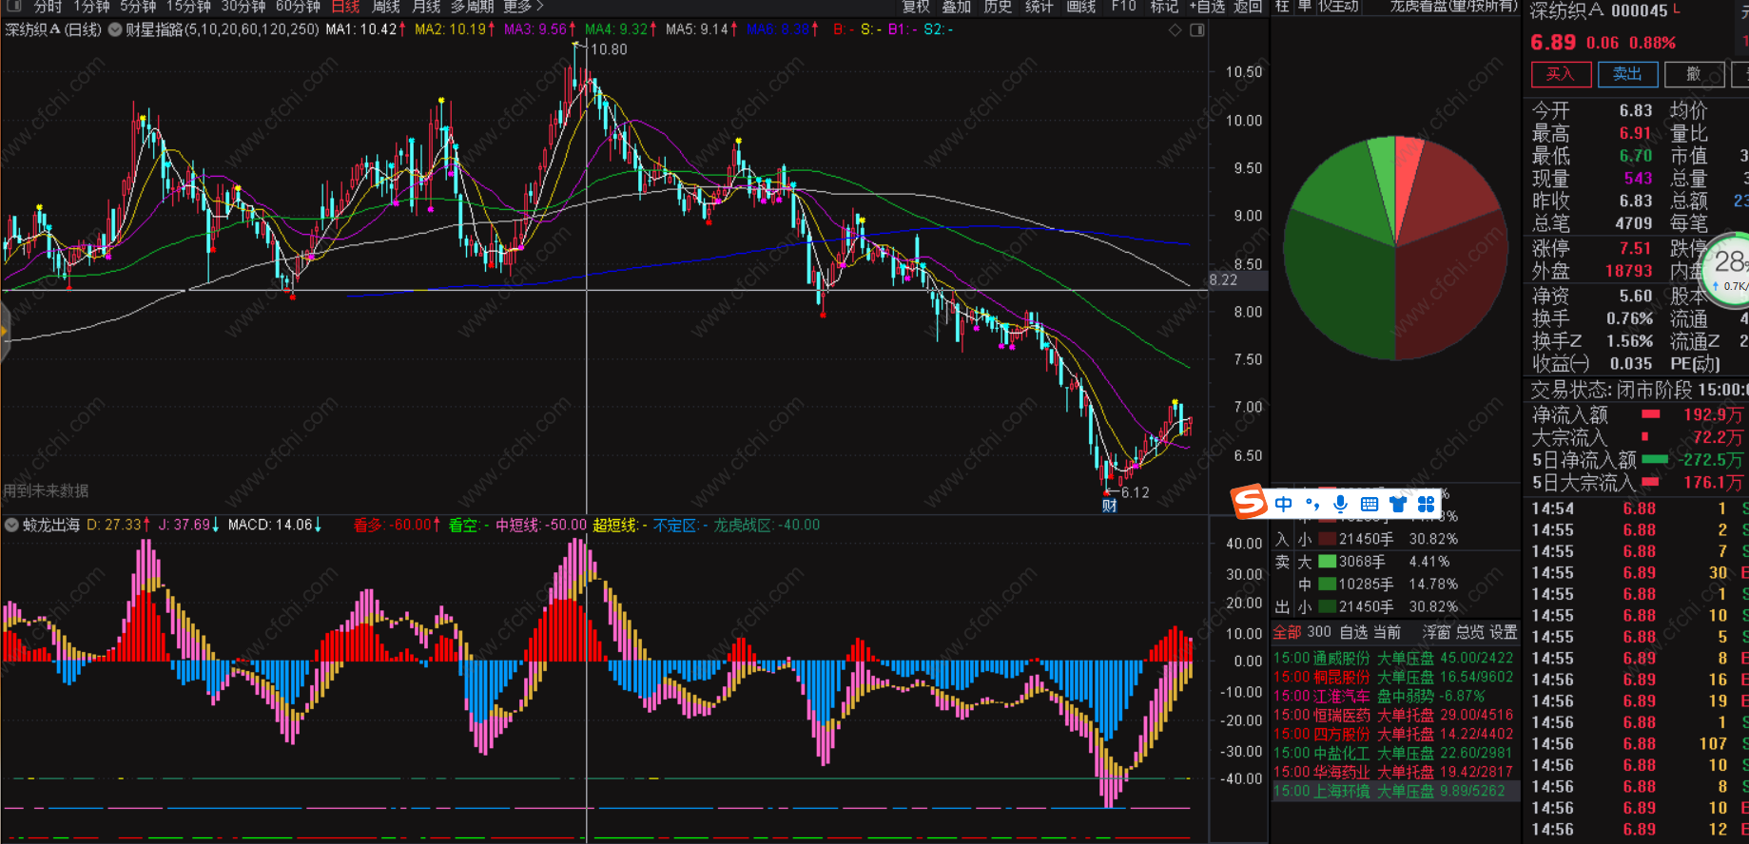The height and width of the screenshot is (844, 1749).
Task: Select the 自选 filter in alerts
Action: 1353,632
